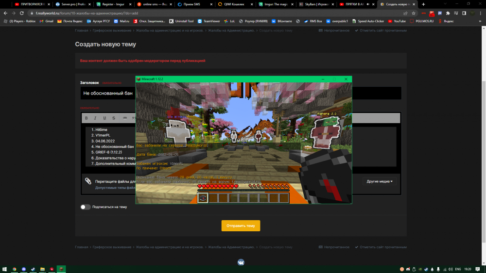Viewport: 486px width, 273px height.
Task: Expand the 'Другие медиа' dropdown
Action: (x=380, y=181)
